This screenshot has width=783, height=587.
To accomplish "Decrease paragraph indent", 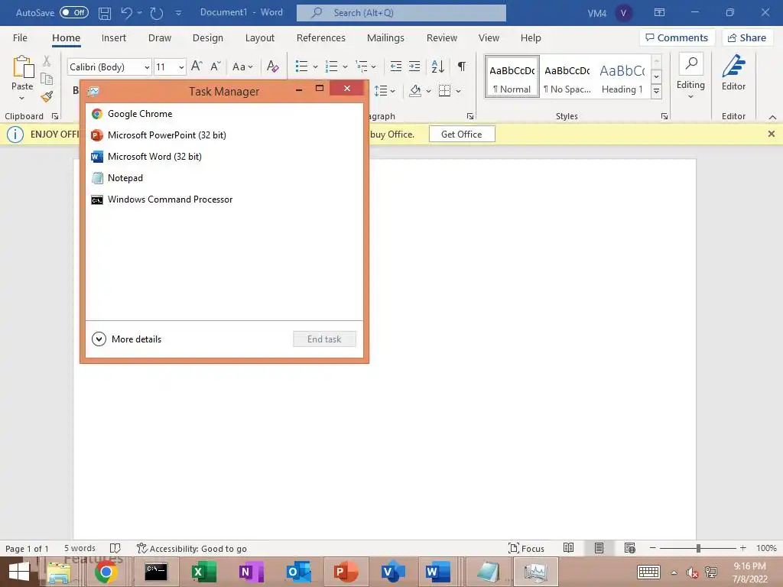I will pyautogui.click(x=396, y=66).
